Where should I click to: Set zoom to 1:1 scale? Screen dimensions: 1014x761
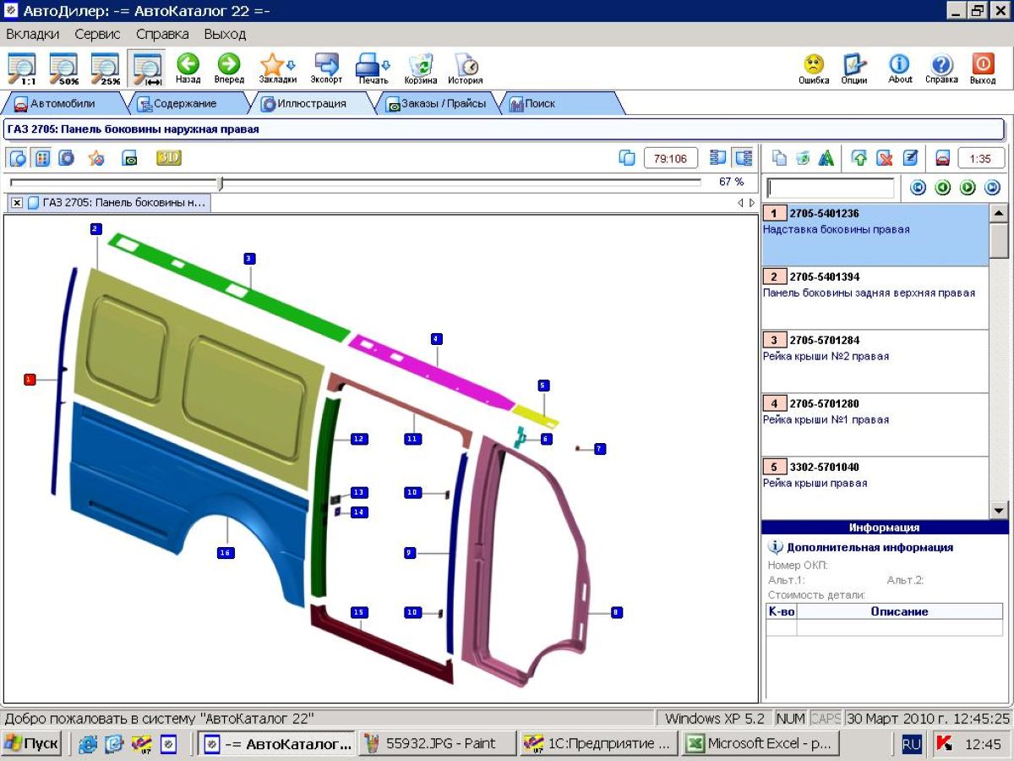point(23,68)
